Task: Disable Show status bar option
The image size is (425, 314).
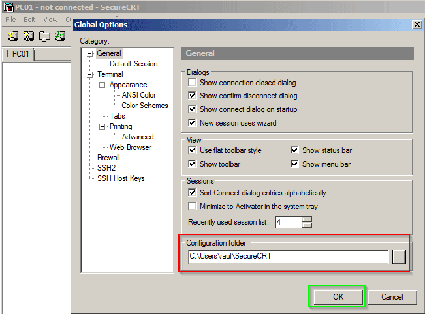Action: tap(294, 150)
